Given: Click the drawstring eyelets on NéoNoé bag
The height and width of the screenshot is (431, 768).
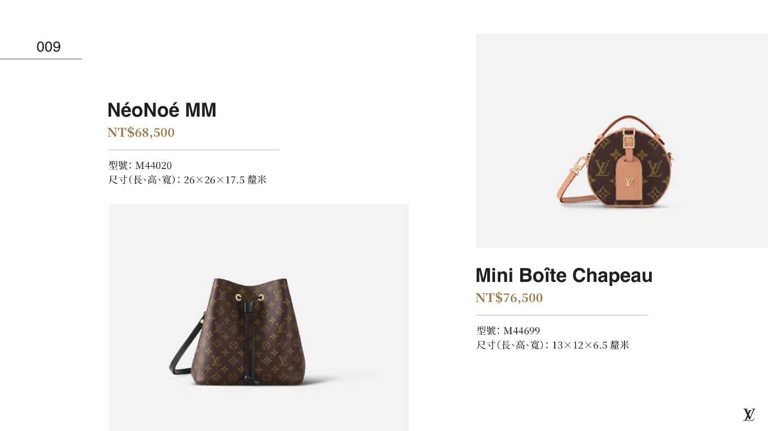Looking at the screenshot, I should [x=249, y=298].
